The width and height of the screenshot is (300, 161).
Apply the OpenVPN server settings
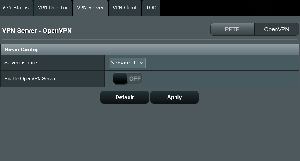pyautogui.click(x=174, y=97)
